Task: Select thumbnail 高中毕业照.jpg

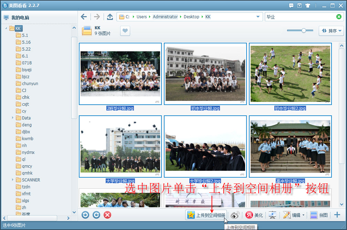Action: tap(290, 146)
